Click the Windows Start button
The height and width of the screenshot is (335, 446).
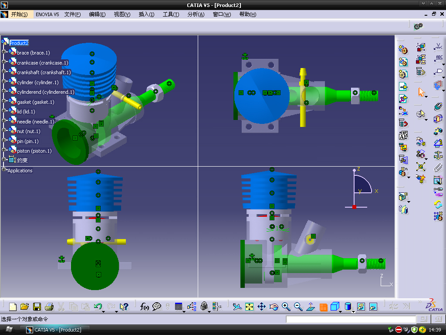[9, 330]
